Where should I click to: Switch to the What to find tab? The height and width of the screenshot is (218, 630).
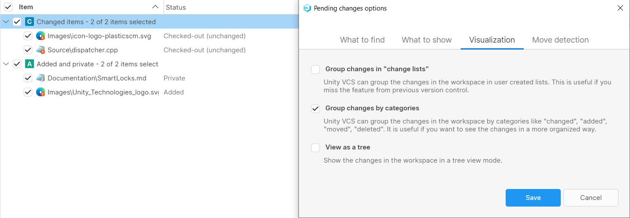[x=362, y=40]
